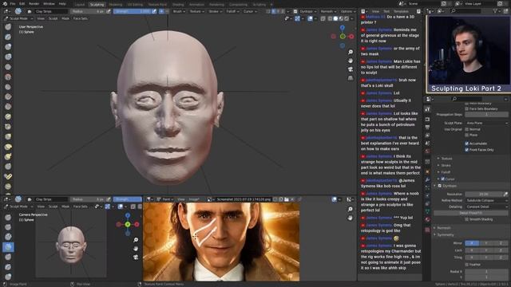511x287 pixels.
Task: Toggle camera view icon in main viewport
Action: [351, 69]
